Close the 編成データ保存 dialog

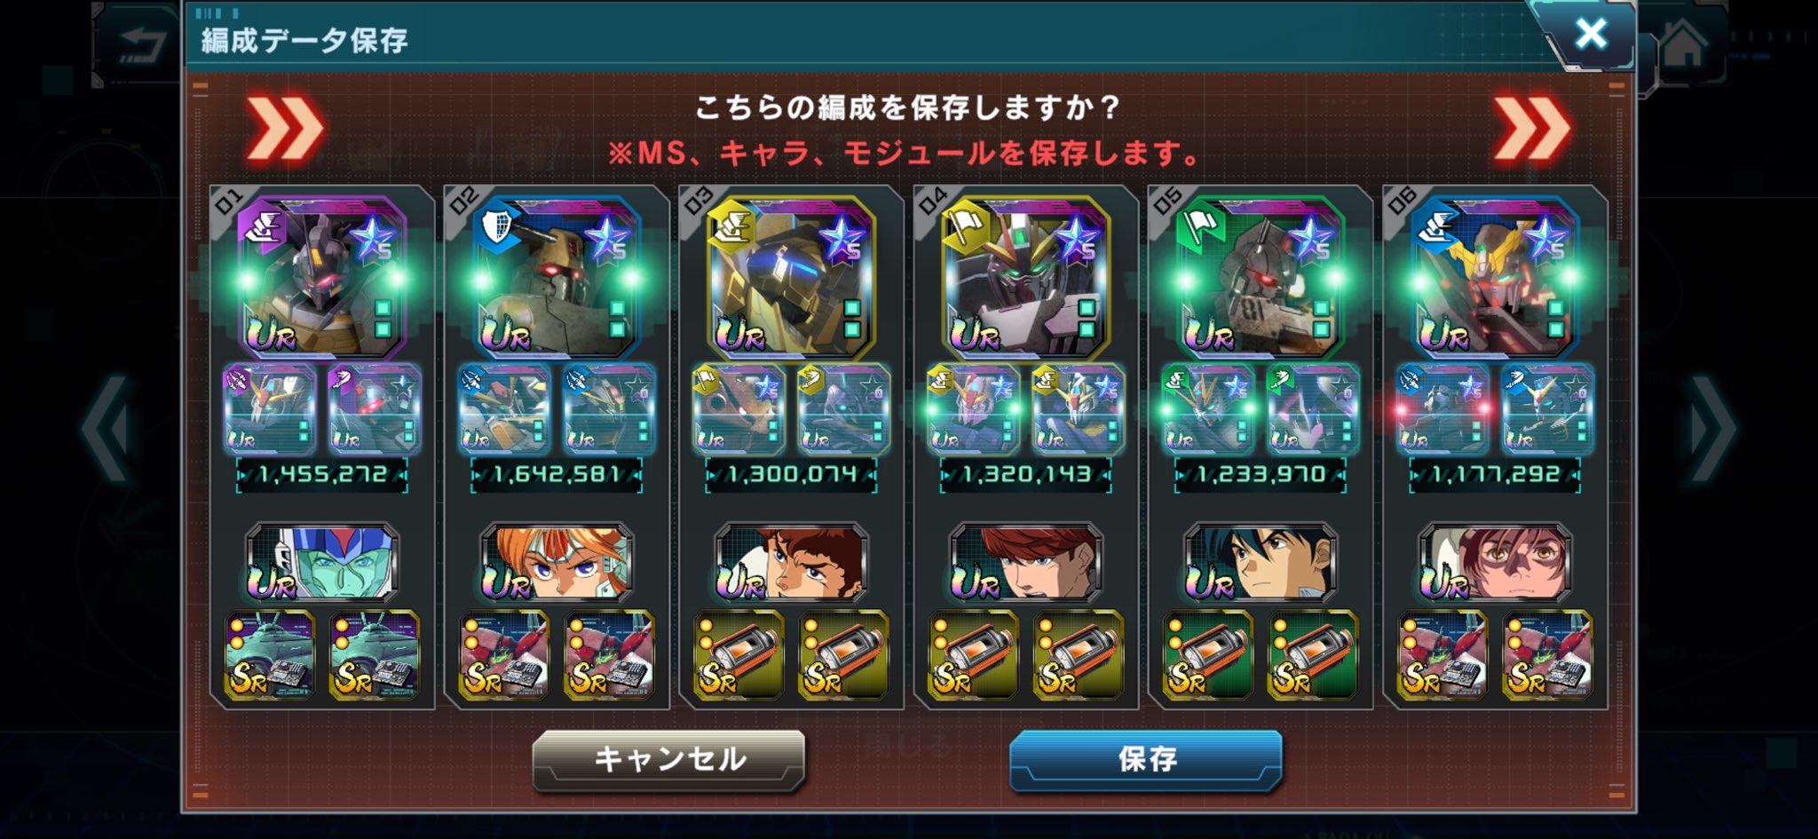1590,34
